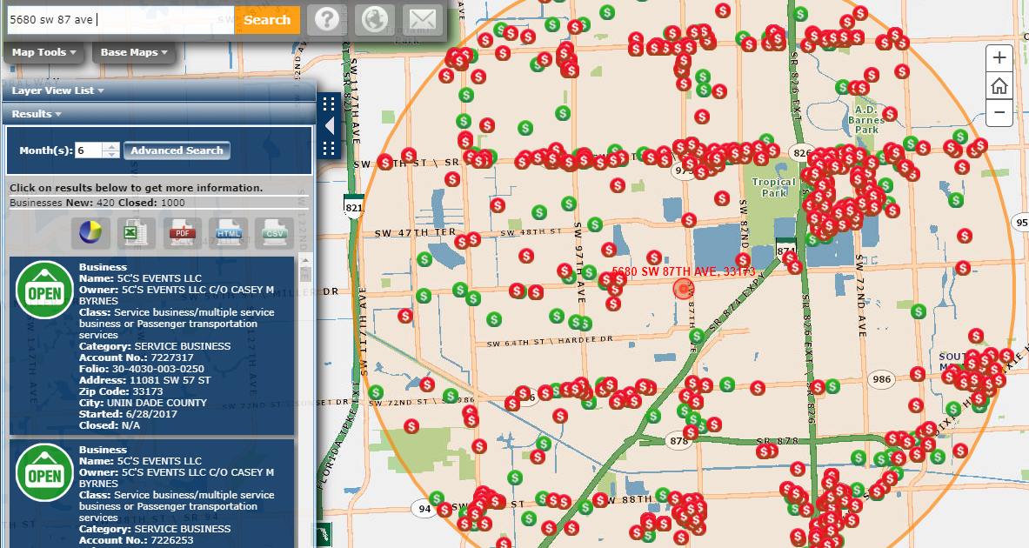Click the OPEN sign for account 7226253
The height and width of the screenshot is (548, 1029).
tap(44, 473)
